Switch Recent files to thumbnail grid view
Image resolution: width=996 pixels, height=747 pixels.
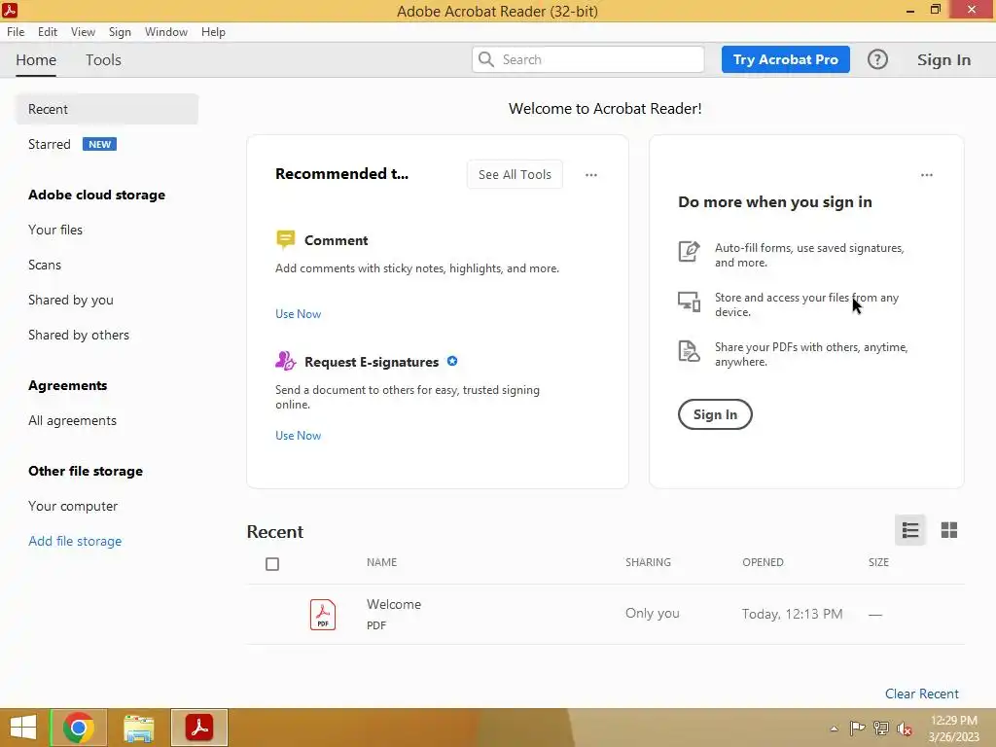click(949, 530)
